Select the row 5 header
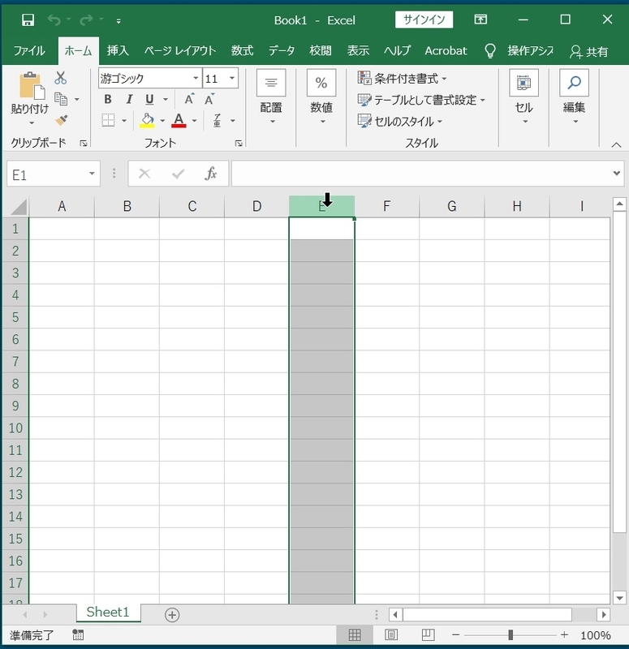 click(15, 317)
